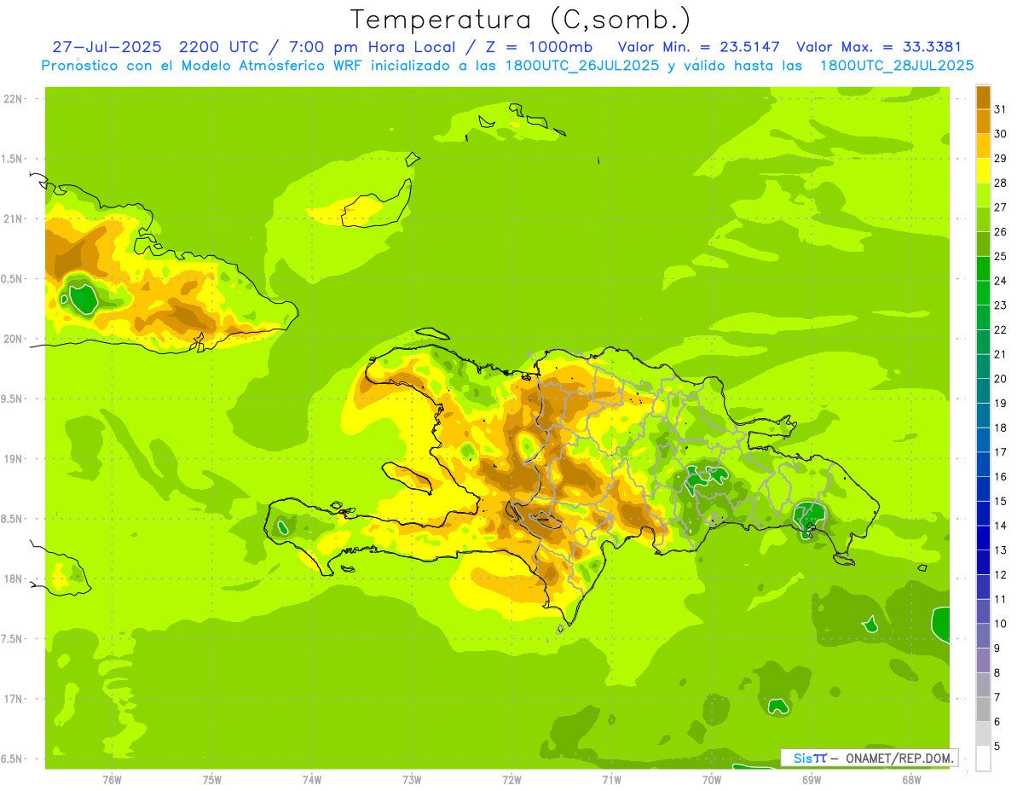This screenshot has height=791, width=1023.
Task: Click the '1800UTC_28JUL2025' valid-until time
Action: coord(897,66)
